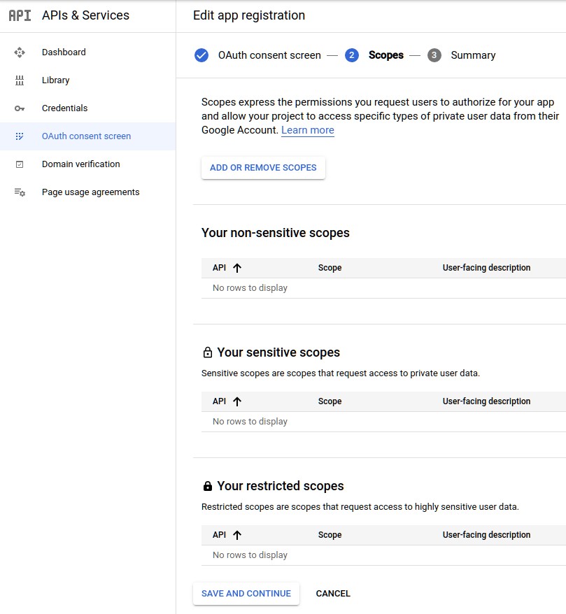Screen dimensions: 566x614
Task: Click the APIs & Services title
Action: pos(85,15)
